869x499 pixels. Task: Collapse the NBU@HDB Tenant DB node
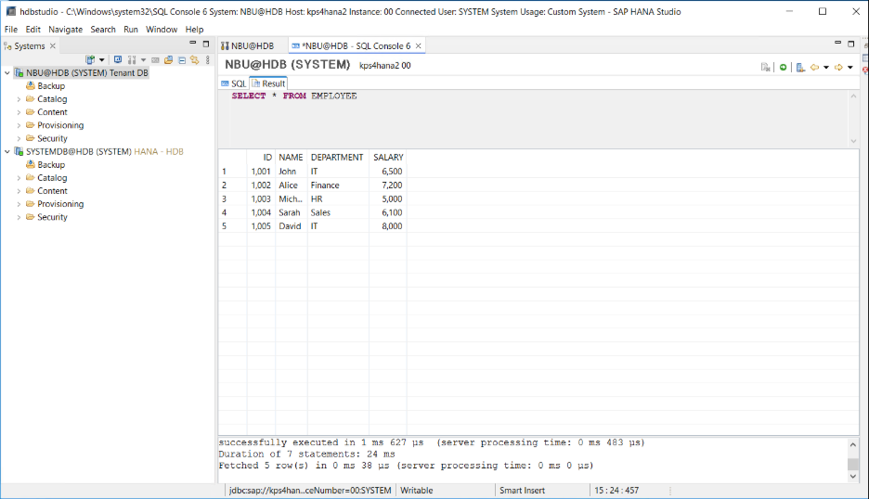point(7,73)
